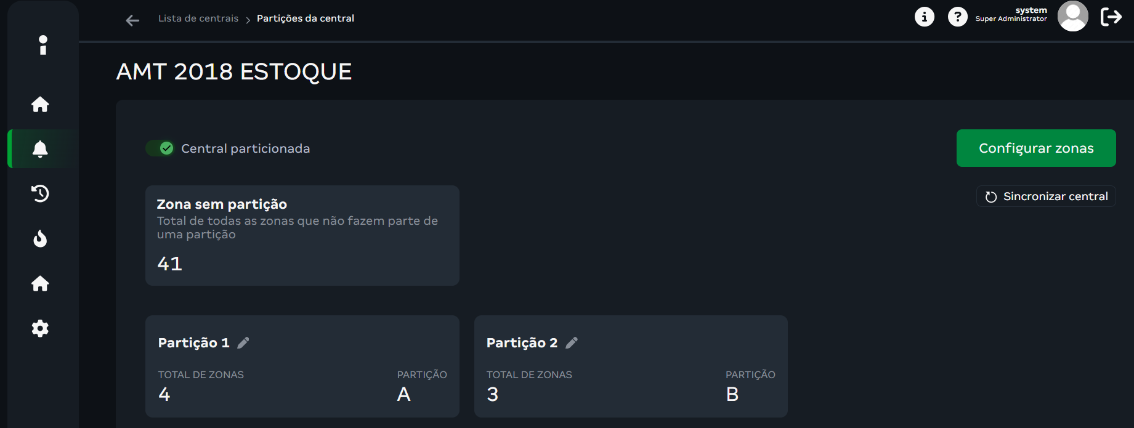Open the history clock sidebar icon
Screen dimensions: 1134x428
pos(40,193)
